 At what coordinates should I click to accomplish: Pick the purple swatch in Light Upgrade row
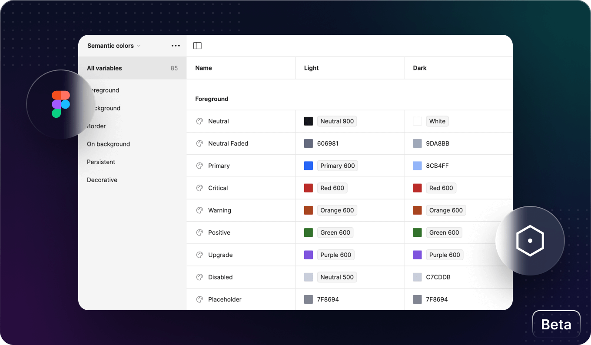(x=309, y=255)
